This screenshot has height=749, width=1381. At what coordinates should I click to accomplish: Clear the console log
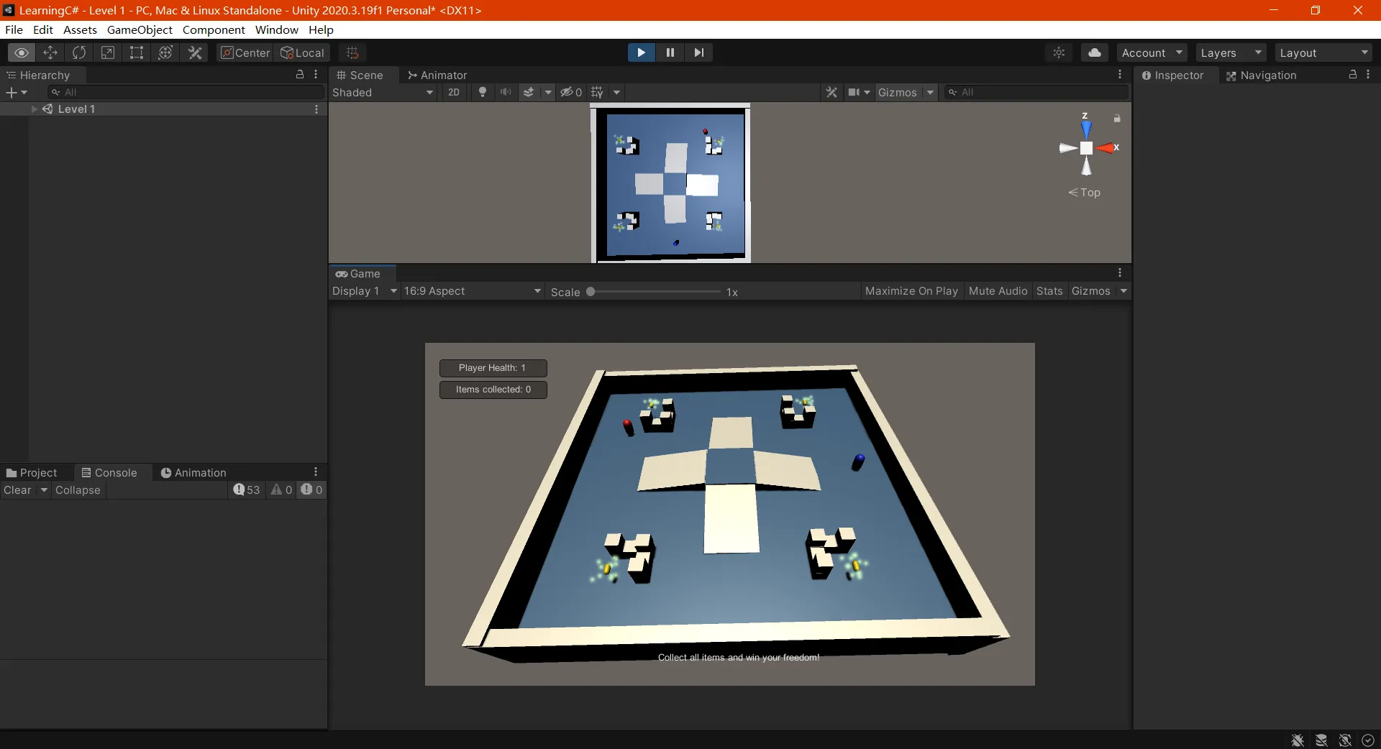[x=18, y=490]
